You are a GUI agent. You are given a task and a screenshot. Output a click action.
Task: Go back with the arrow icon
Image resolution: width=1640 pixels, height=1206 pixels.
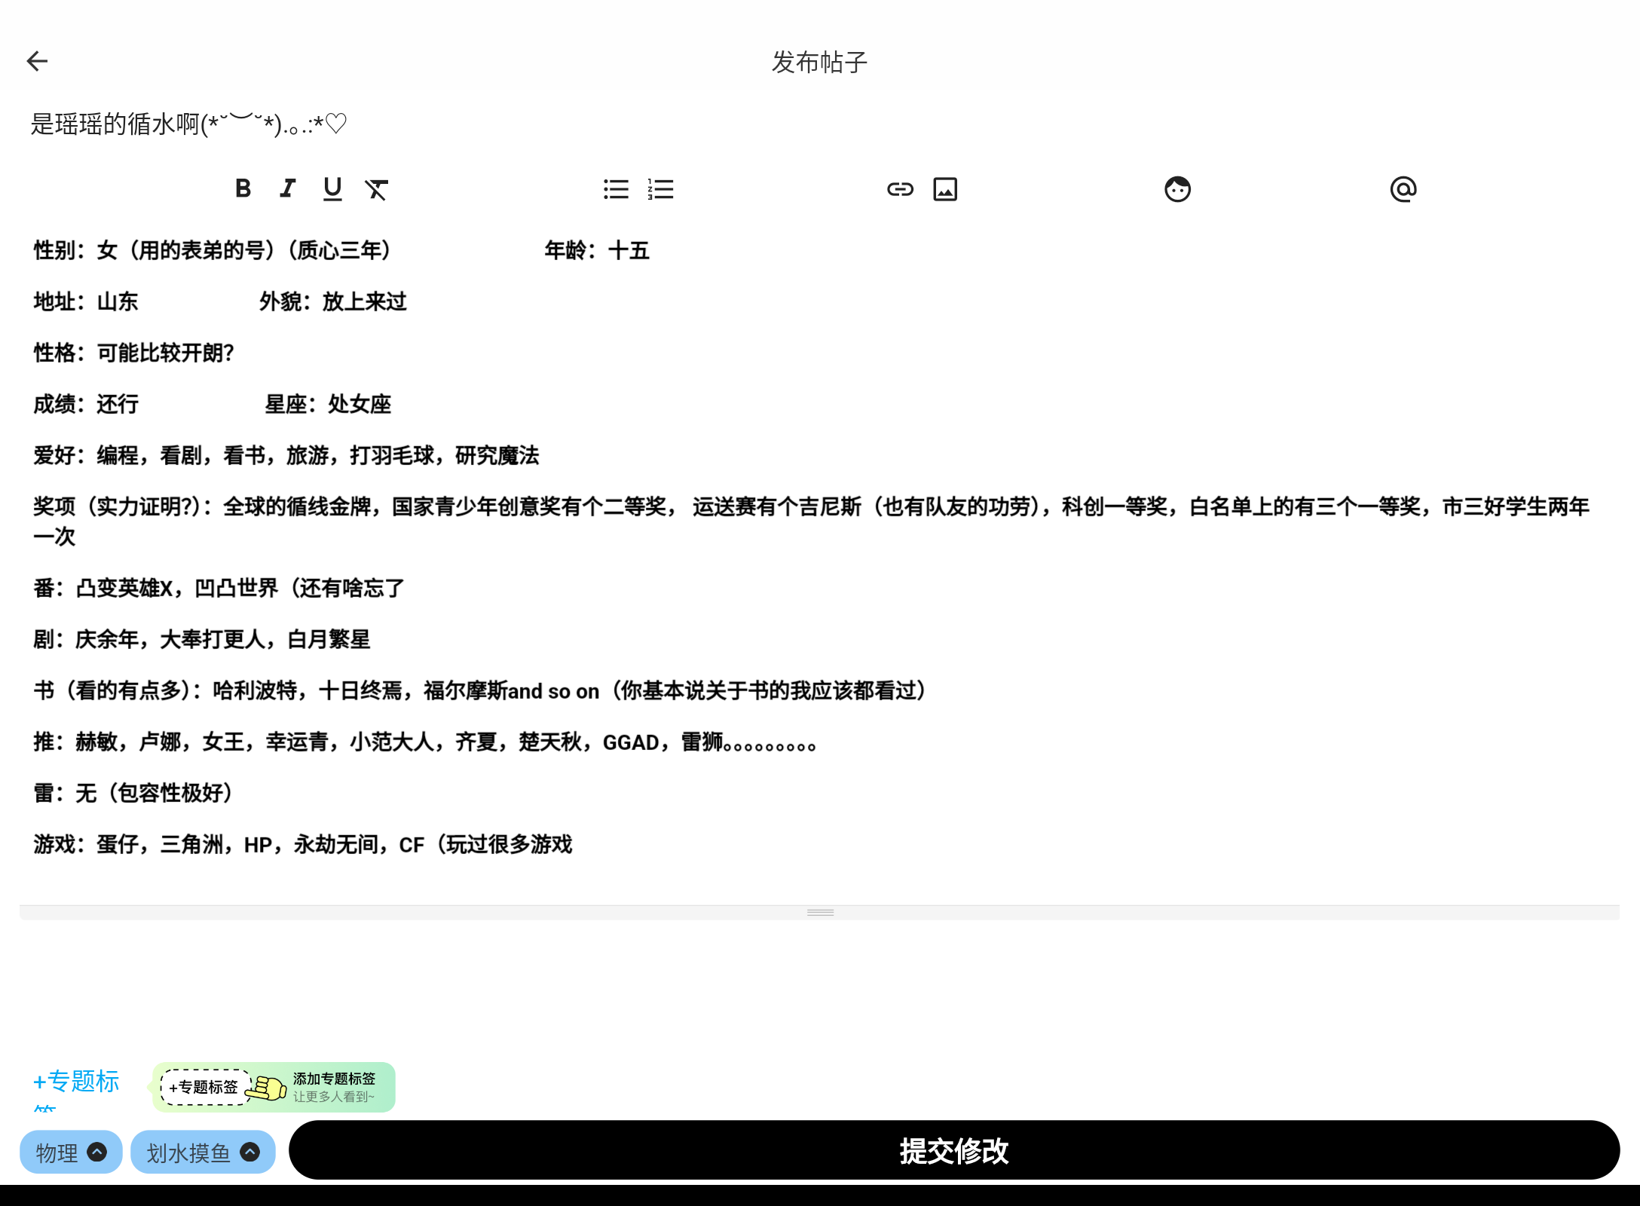[x=37, y=61]
